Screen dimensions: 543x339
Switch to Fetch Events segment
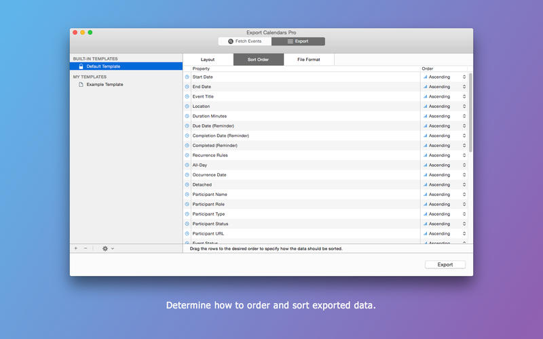(x=245, y=41)
